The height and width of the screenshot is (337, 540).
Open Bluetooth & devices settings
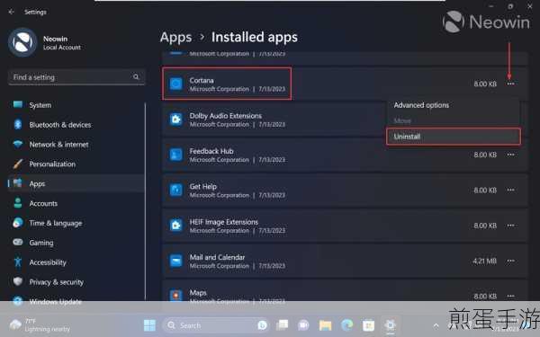coord(76,125)
